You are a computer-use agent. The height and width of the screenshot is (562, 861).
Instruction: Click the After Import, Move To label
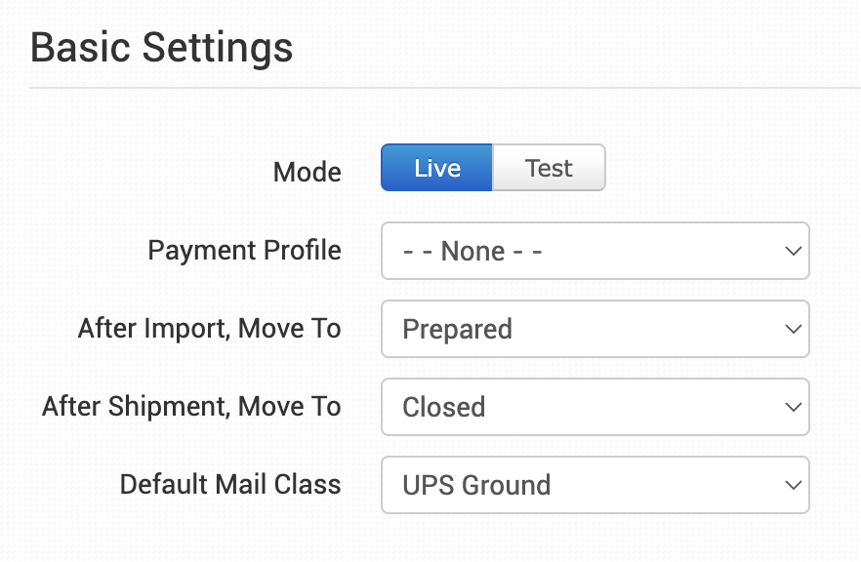click(x=209, y=329)
